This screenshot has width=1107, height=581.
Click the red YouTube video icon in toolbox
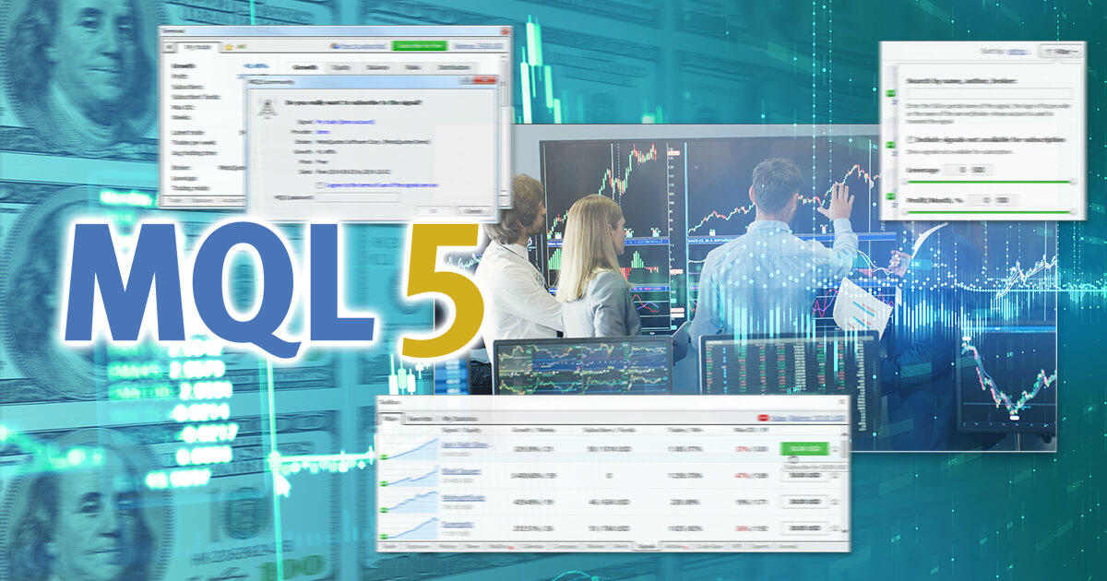pos(762,418)
